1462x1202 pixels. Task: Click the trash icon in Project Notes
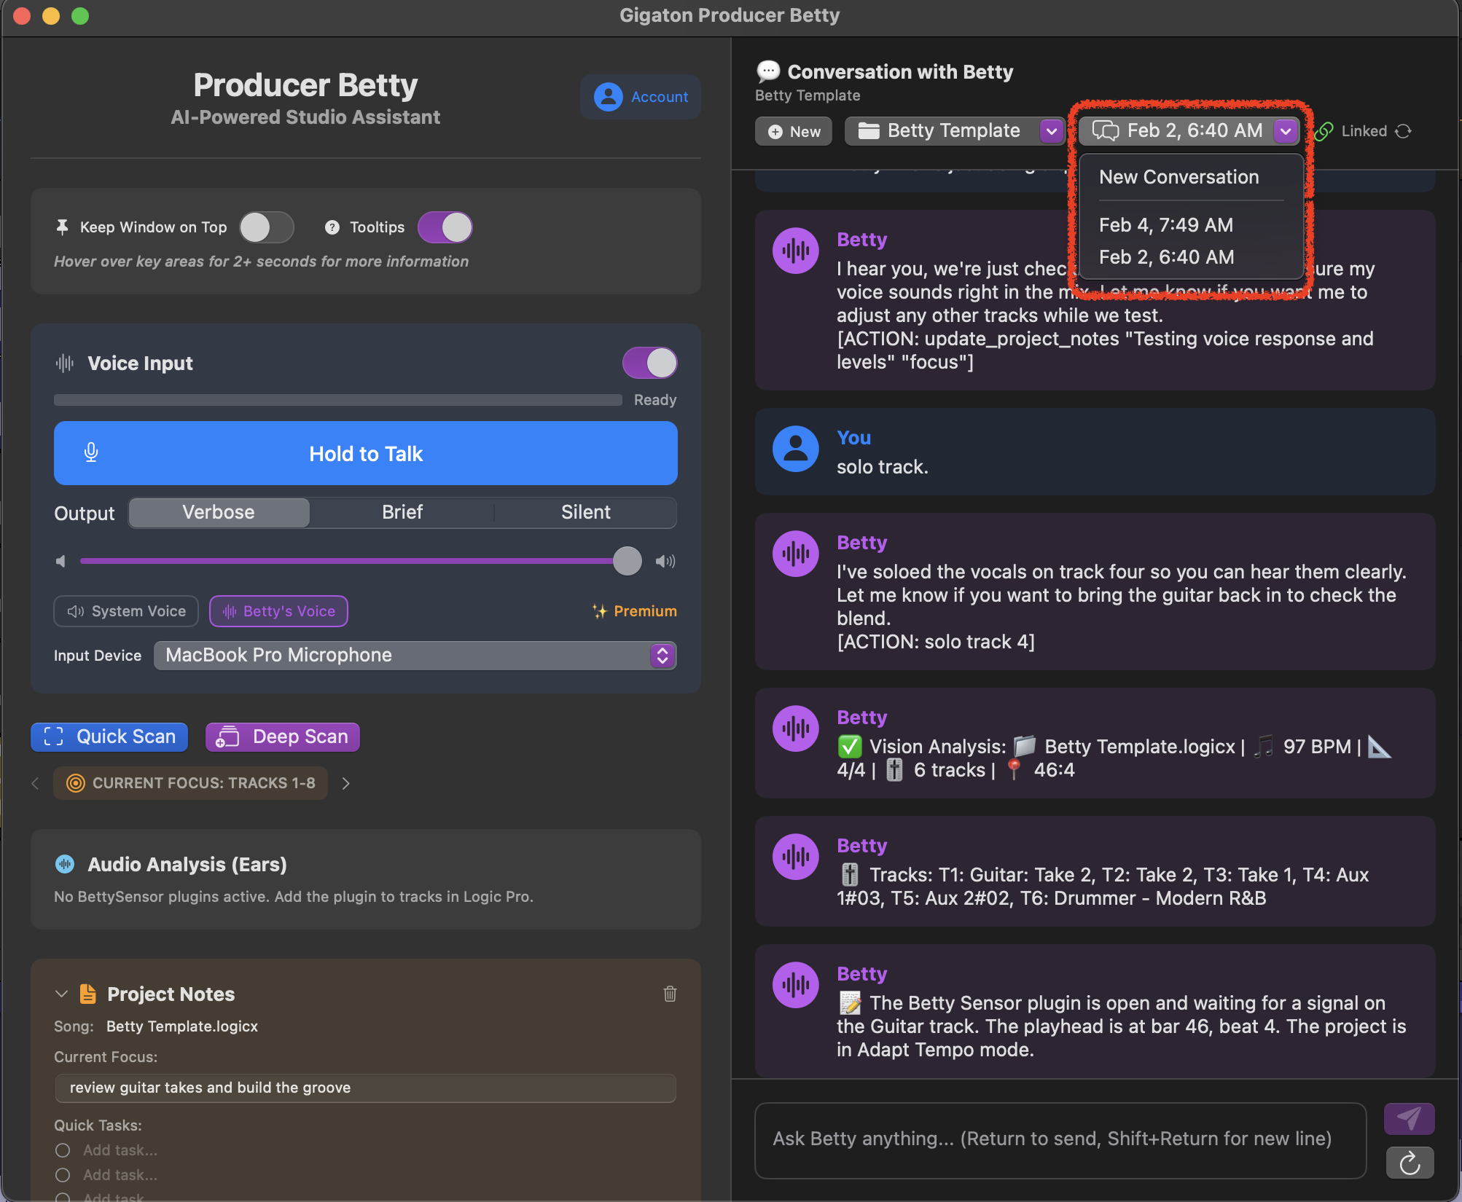[x=670, y=994]
